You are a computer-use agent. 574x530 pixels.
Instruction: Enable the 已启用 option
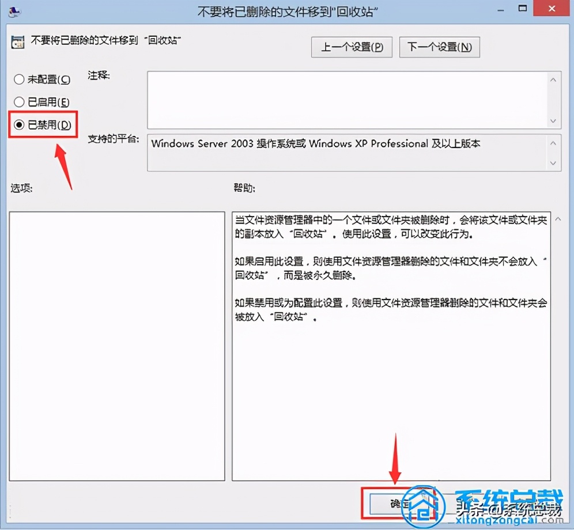pyautogui.click(x=19, y=102)
